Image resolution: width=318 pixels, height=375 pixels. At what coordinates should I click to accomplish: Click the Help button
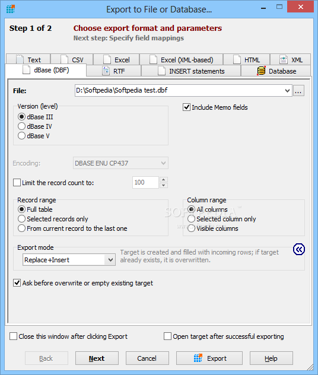click(271, 358)
